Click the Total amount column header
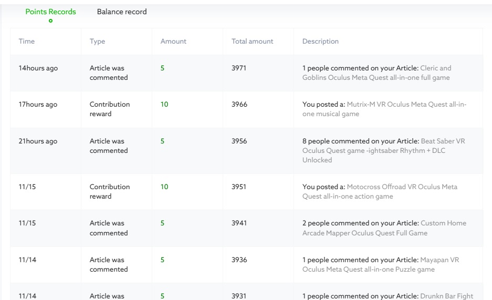 pyautogui.click(x=252, y=41)
